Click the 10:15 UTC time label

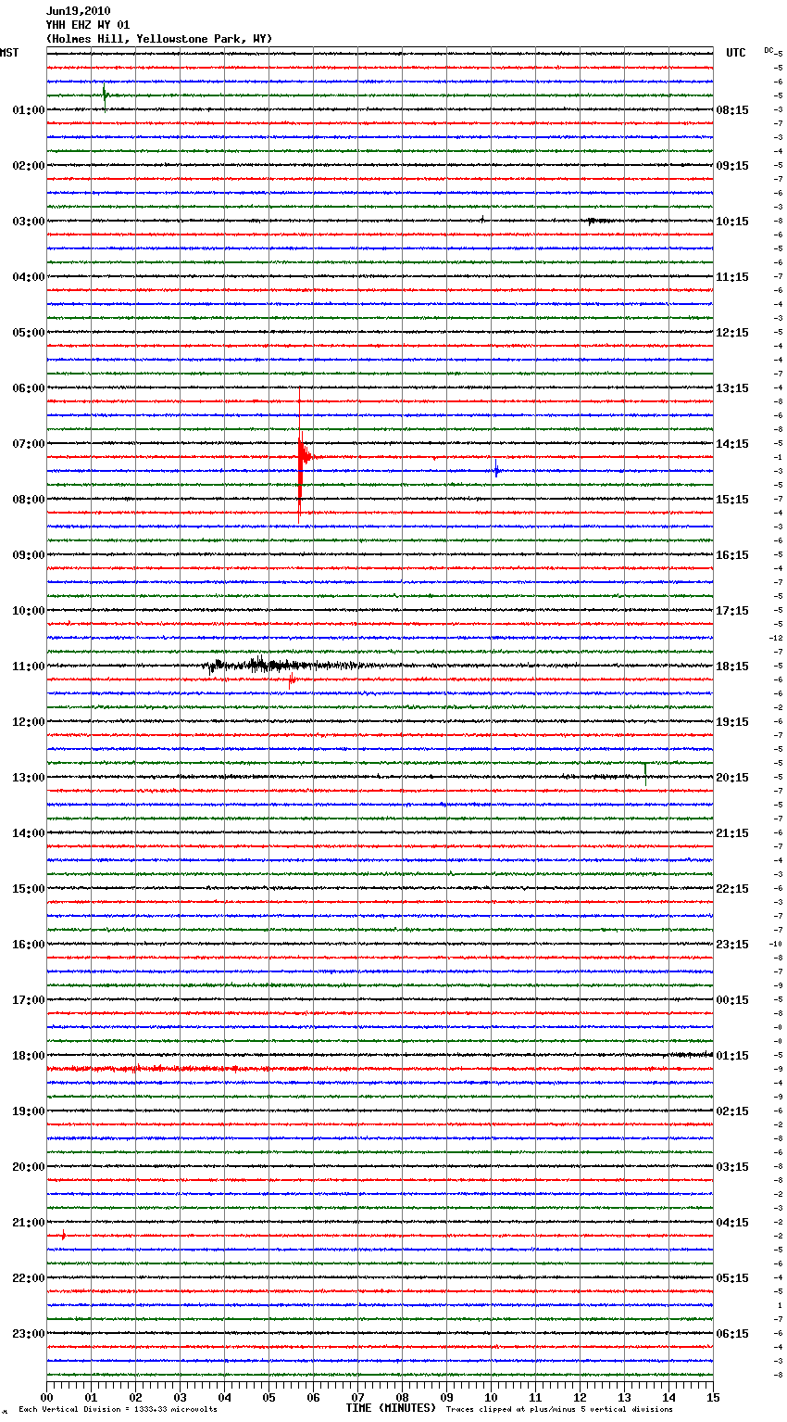coord(732,222)
